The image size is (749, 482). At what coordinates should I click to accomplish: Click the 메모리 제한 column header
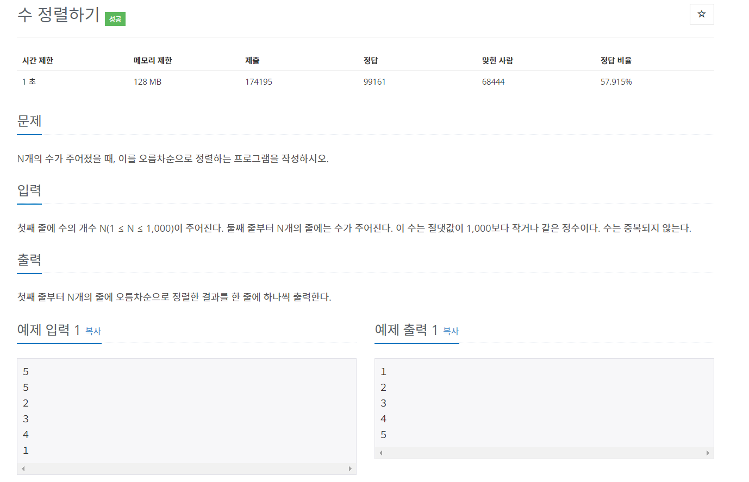(153, 60)
